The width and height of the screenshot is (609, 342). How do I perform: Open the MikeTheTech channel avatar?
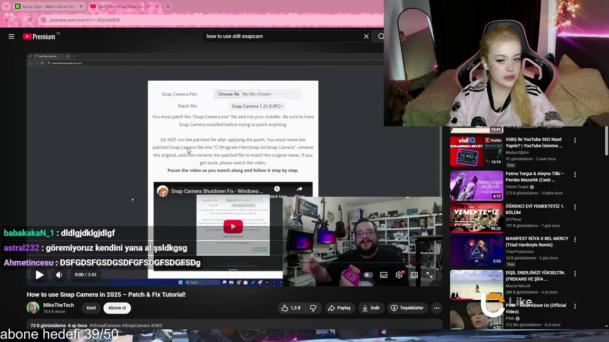[33, 308]
